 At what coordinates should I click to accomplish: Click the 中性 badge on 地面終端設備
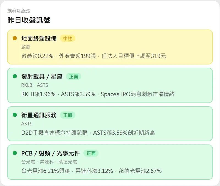(68, 39)
